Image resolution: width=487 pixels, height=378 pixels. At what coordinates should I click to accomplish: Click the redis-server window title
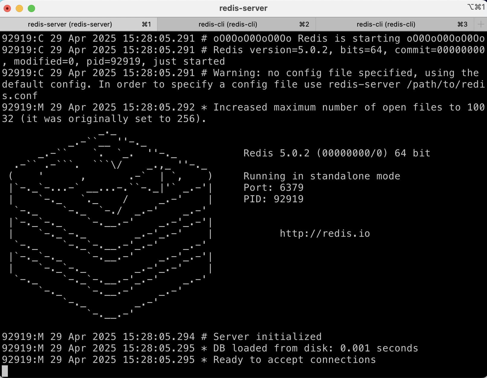point(243,8)
